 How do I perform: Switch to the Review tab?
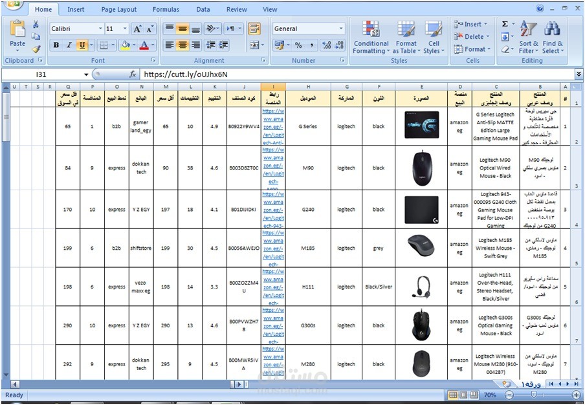(237, 9)
